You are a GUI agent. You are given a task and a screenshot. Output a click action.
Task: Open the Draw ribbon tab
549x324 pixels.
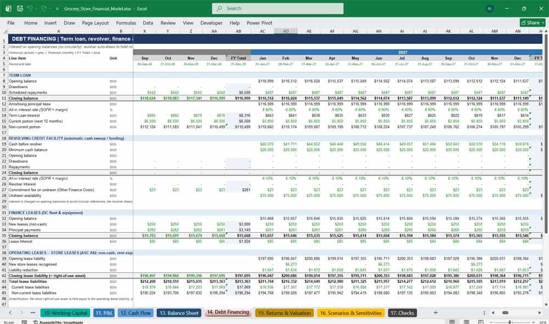pyautogui.click(x=69, y=22)
